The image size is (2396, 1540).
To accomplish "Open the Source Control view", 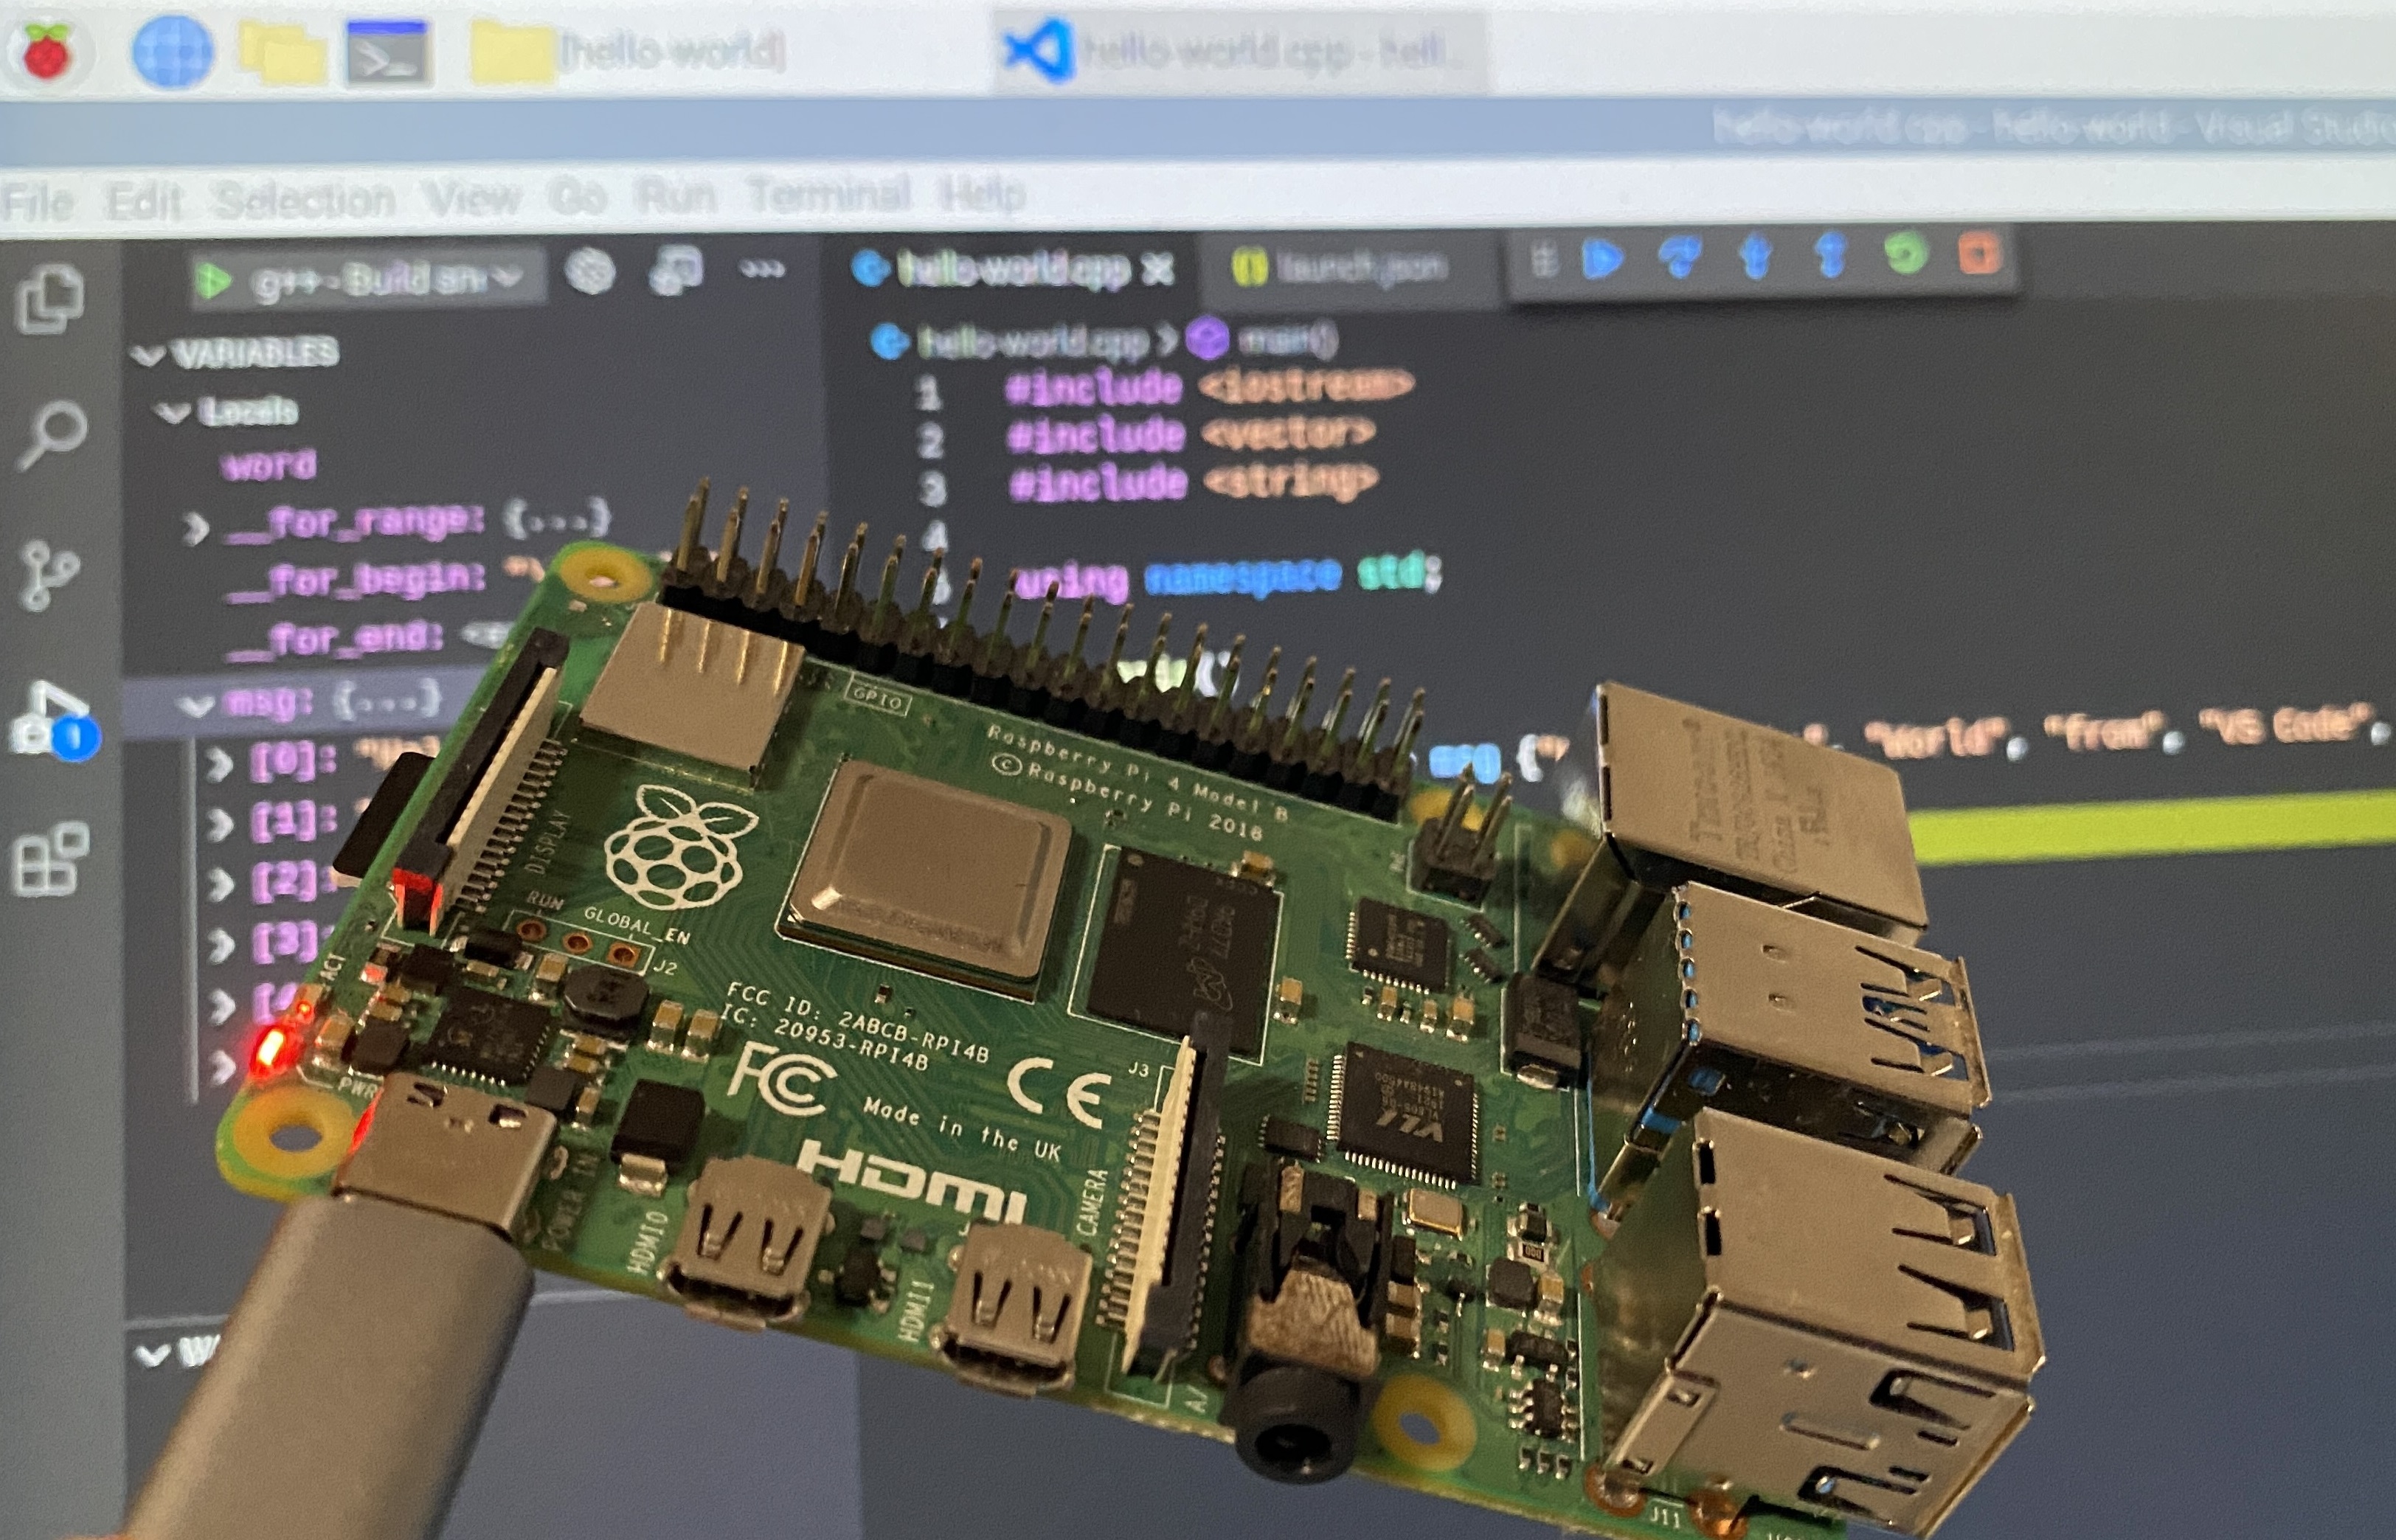I will click(50, 575).
